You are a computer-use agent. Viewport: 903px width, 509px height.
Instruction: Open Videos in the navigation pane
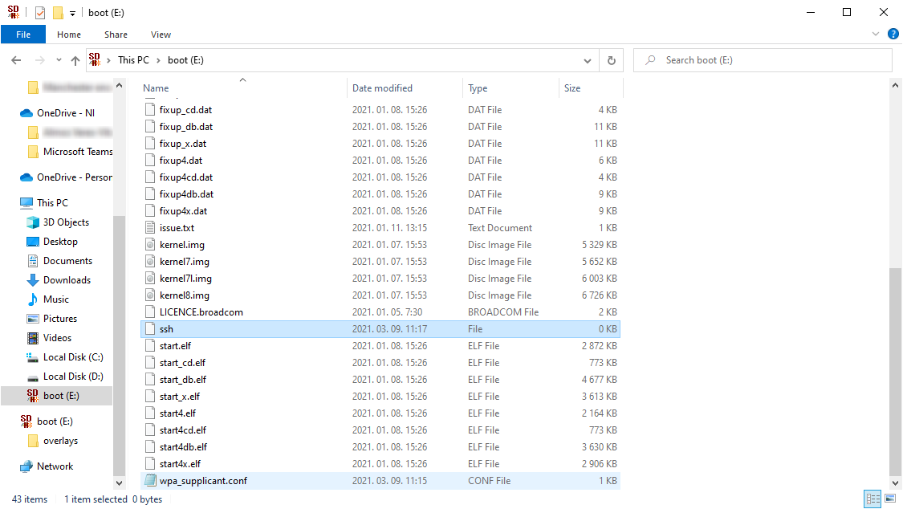57,338
